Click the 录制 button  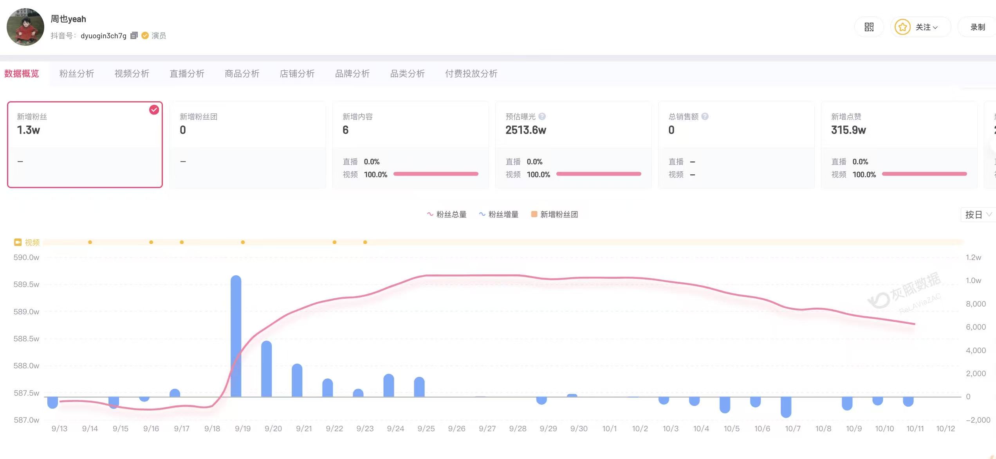[x=978, y=27]
